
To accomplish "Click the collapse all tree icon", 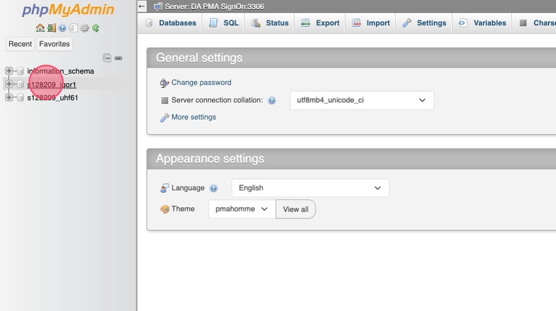I will pyautogui.click(x=107, y=58).
